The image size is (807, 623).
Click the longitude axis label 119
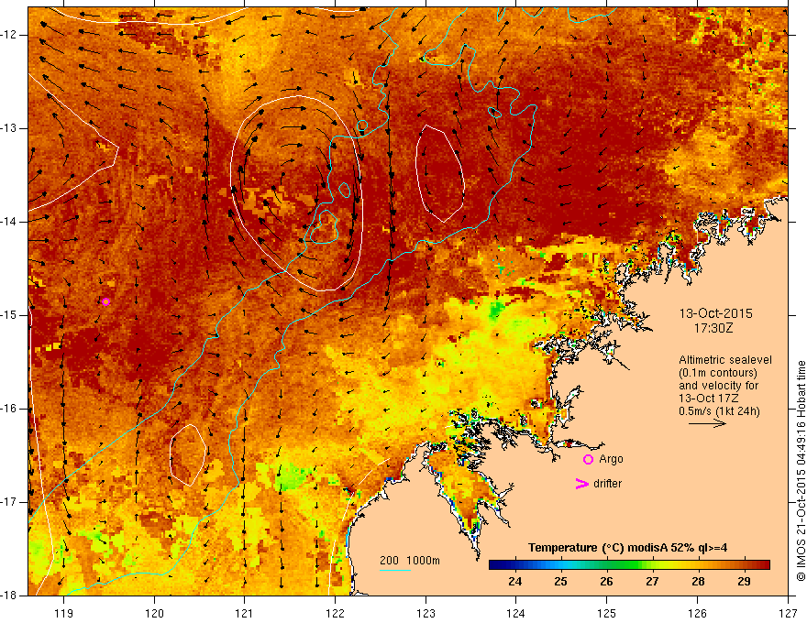tap(64, 613)
